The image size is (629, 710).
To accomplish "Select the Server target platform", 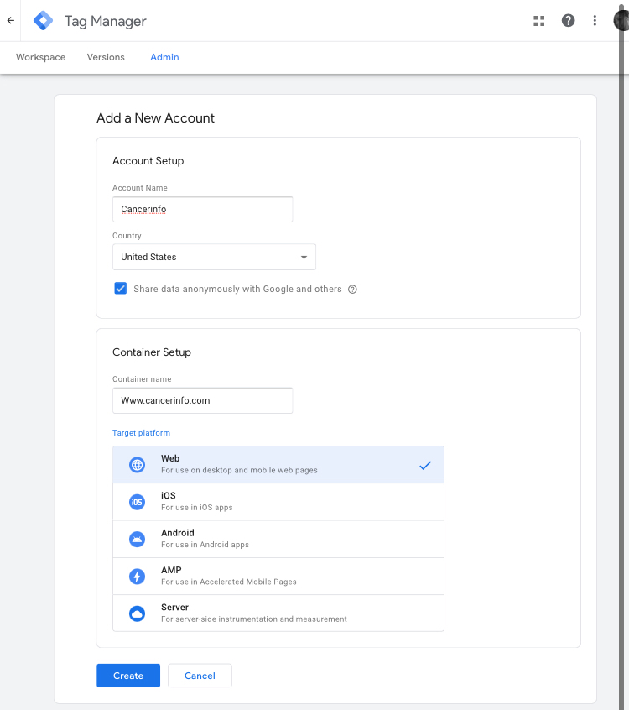I will coord(278,613).
